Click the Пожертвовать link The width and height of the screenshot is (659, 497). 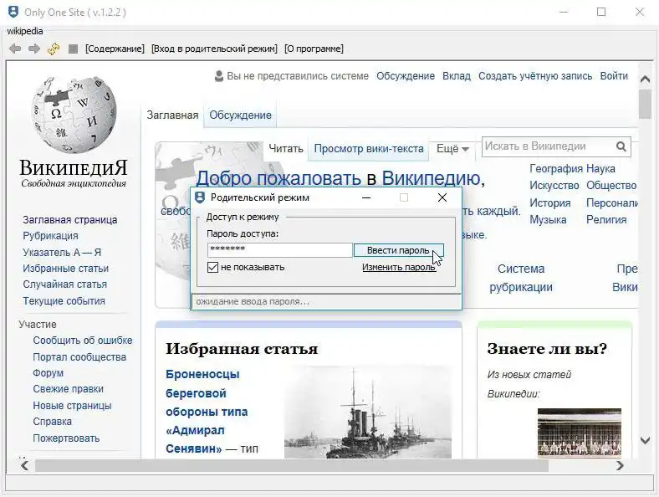click(66, 438)
